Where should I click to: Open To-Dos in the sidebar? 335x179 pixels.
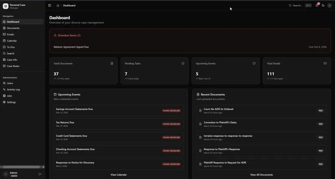(x=23, y=47)
